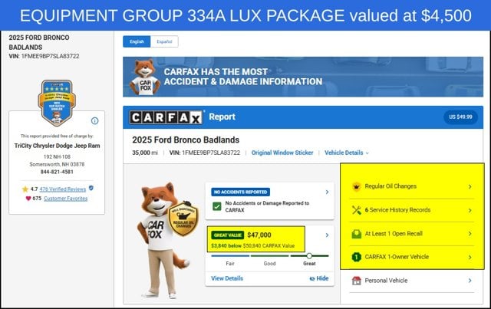This screenshot has width=491, height=309.
Task: Click the green Open Recall icon
Action: [x=356, y=234]
